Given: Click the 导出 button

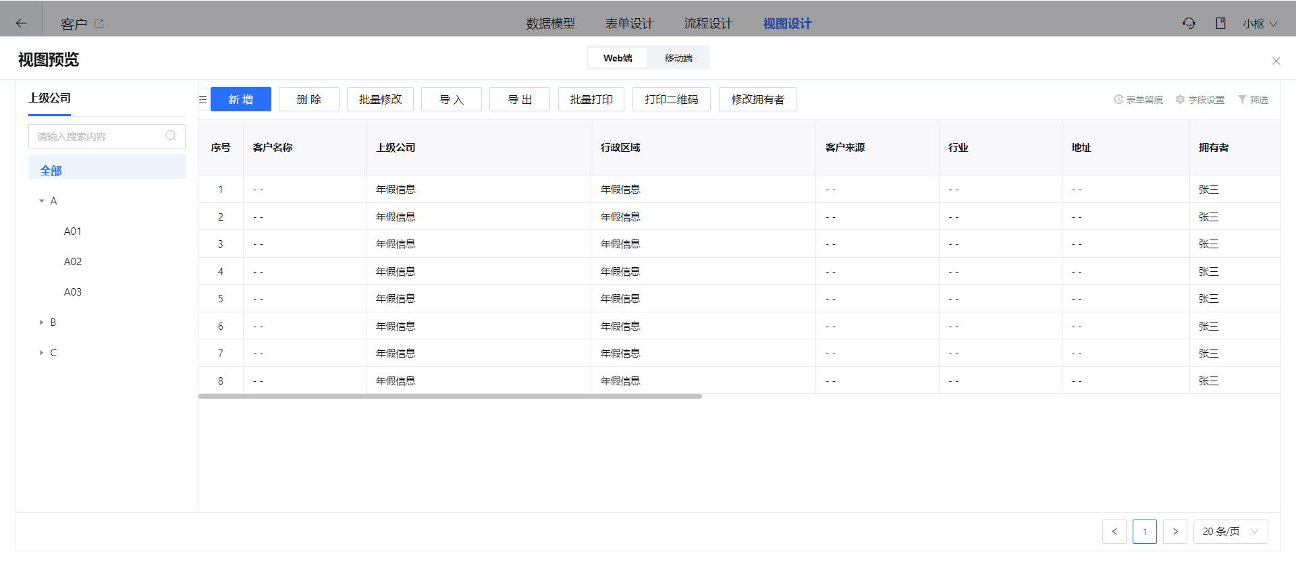Looking at the screenshot, I should 520,99.
